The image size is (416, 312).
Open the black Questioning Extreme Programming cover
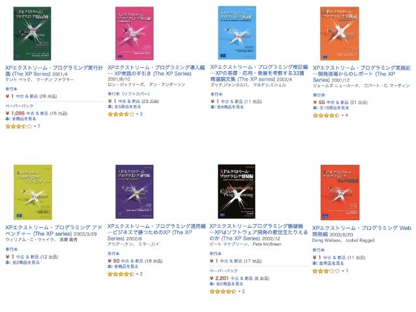click(237, 191)
